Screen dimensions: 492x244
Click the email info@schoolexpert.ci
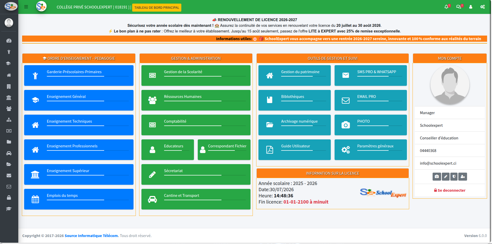point(438,163)
